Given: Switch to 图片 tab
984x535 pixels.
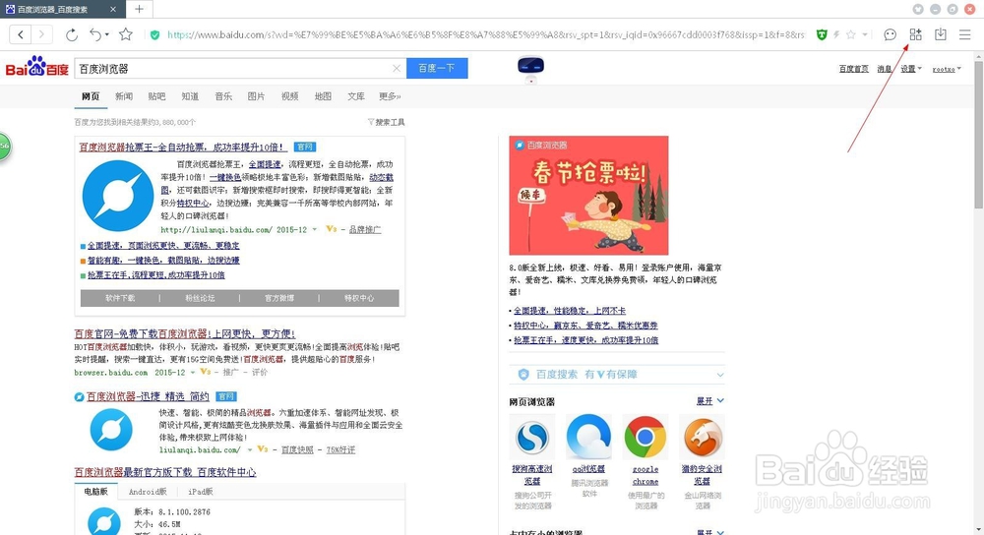Looking at the screenshot, I should (256, 96).
